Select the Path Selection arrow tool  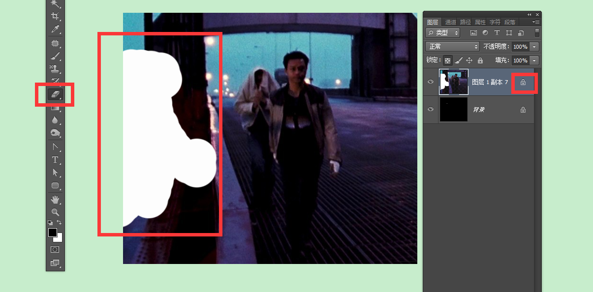point(55,173)
